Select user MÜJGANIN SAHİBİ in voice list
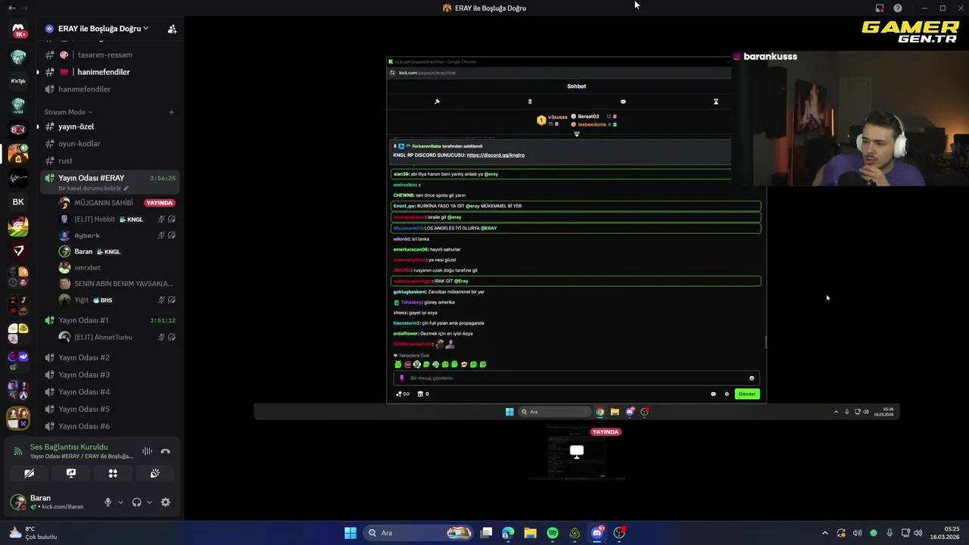969x545 pixels. tap(104, 203)
